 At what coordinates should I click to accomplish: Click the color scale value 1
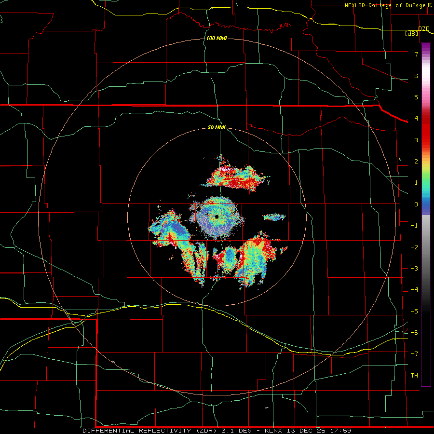(x=416, y=183)
